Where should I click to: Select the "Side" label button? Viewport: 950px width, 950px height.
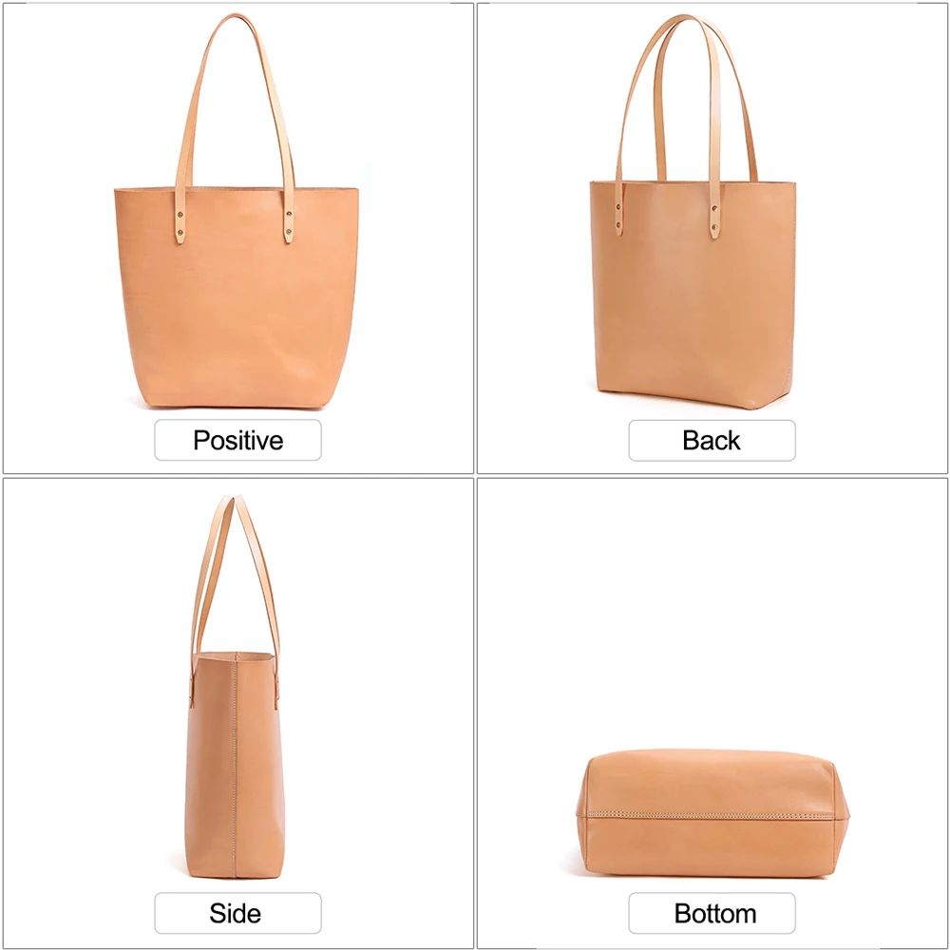pos(237,913)
